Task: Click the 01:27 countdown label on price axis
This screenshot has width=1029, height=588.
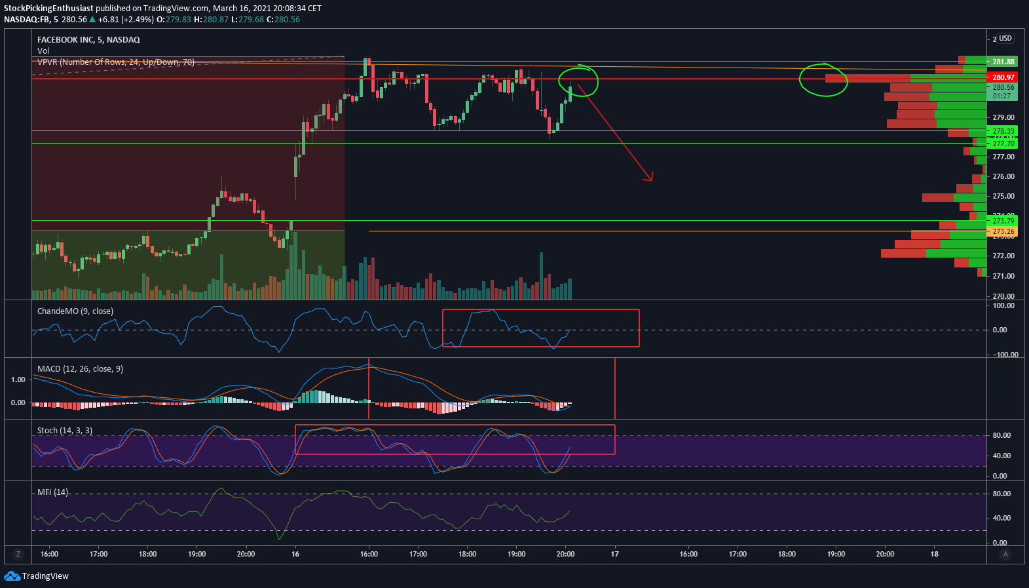Action: (x=1002, y=96)
